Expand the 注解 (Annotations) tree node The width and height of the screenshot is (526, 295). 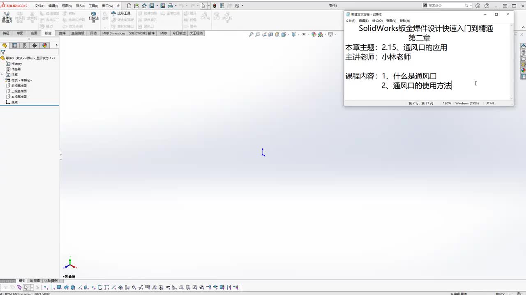coord(2,74)
